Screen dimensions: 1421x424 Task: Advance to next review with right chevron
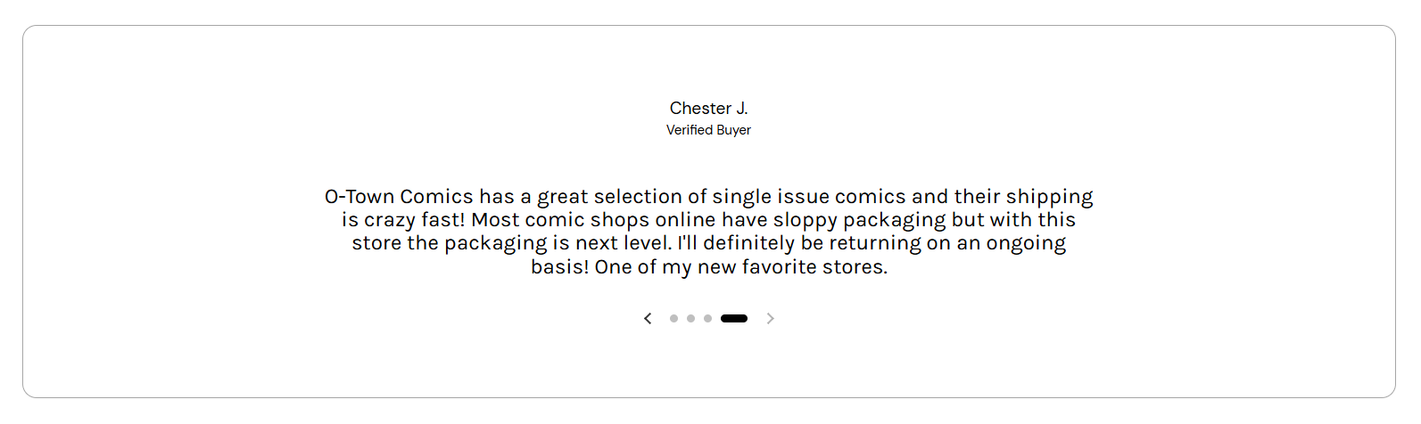pos(771,318)
